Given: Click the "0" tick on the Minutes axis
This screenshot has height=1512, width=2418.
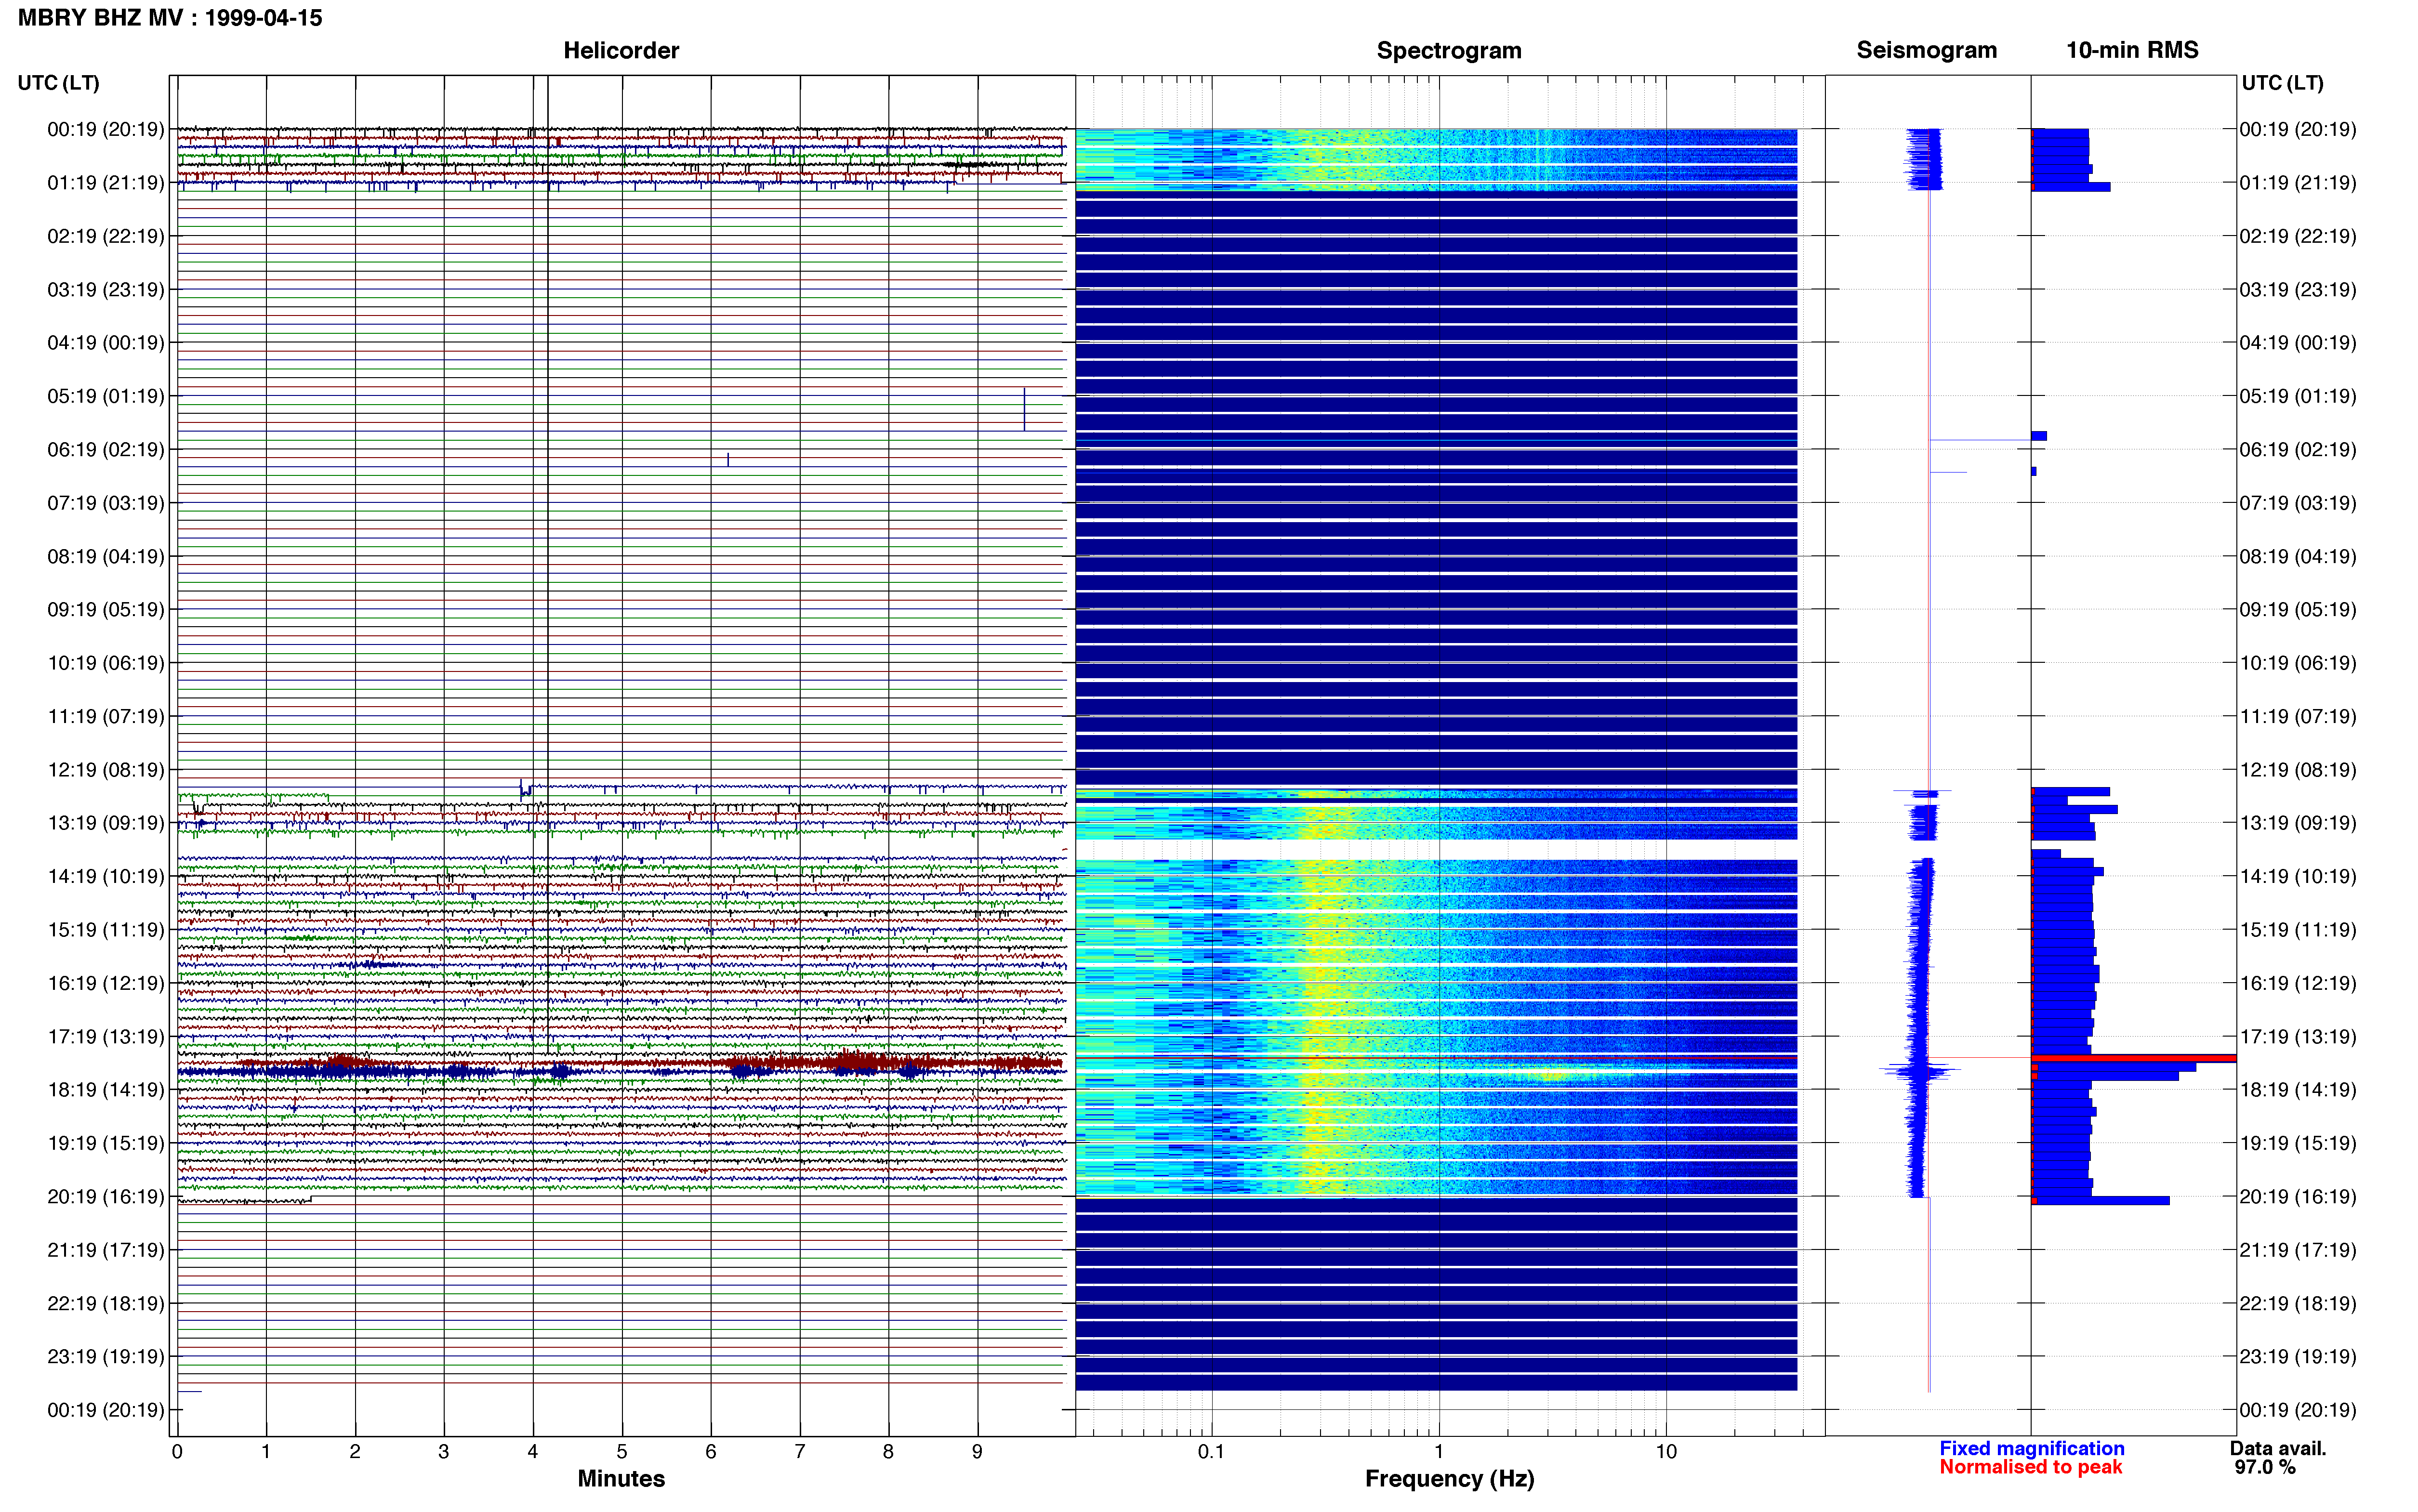Looking at the screenshot, I should [x=177, y=1452].
